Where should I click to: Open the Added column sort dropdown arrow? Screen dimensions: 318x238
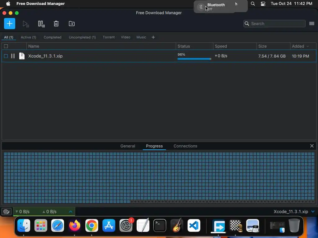click(308, 46)
